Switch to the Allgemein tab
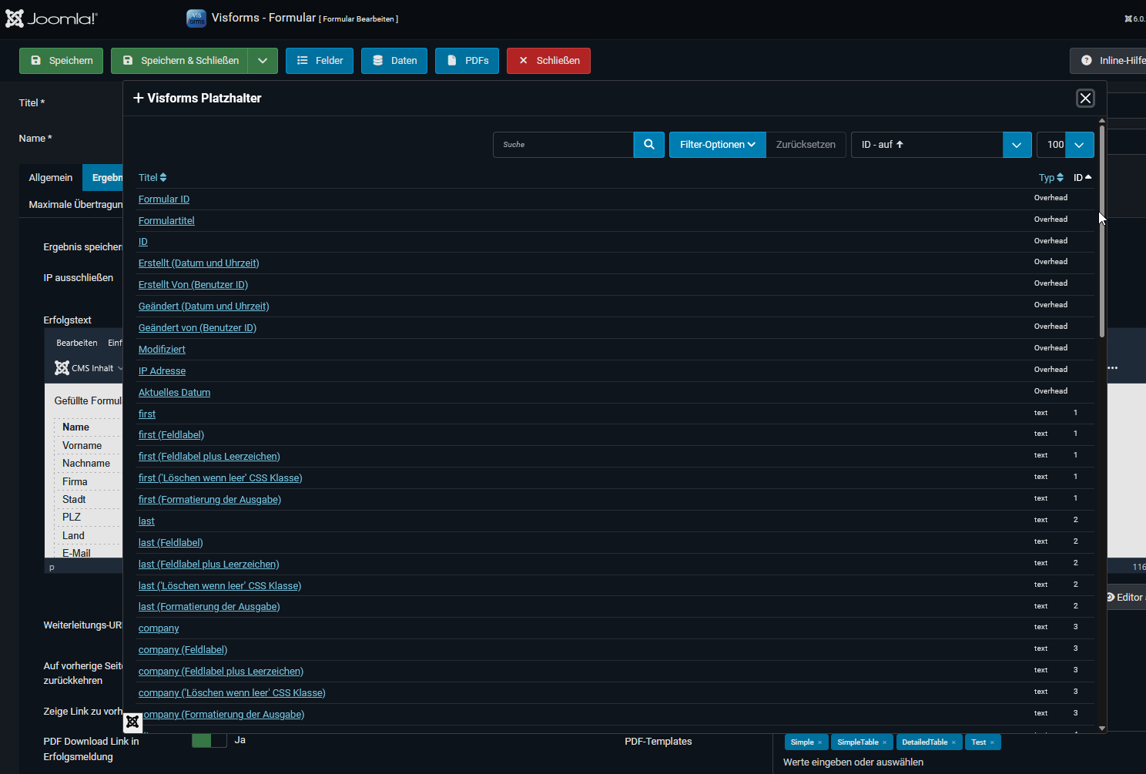This screenshot has height=774, width=1146. pos(51,178)
